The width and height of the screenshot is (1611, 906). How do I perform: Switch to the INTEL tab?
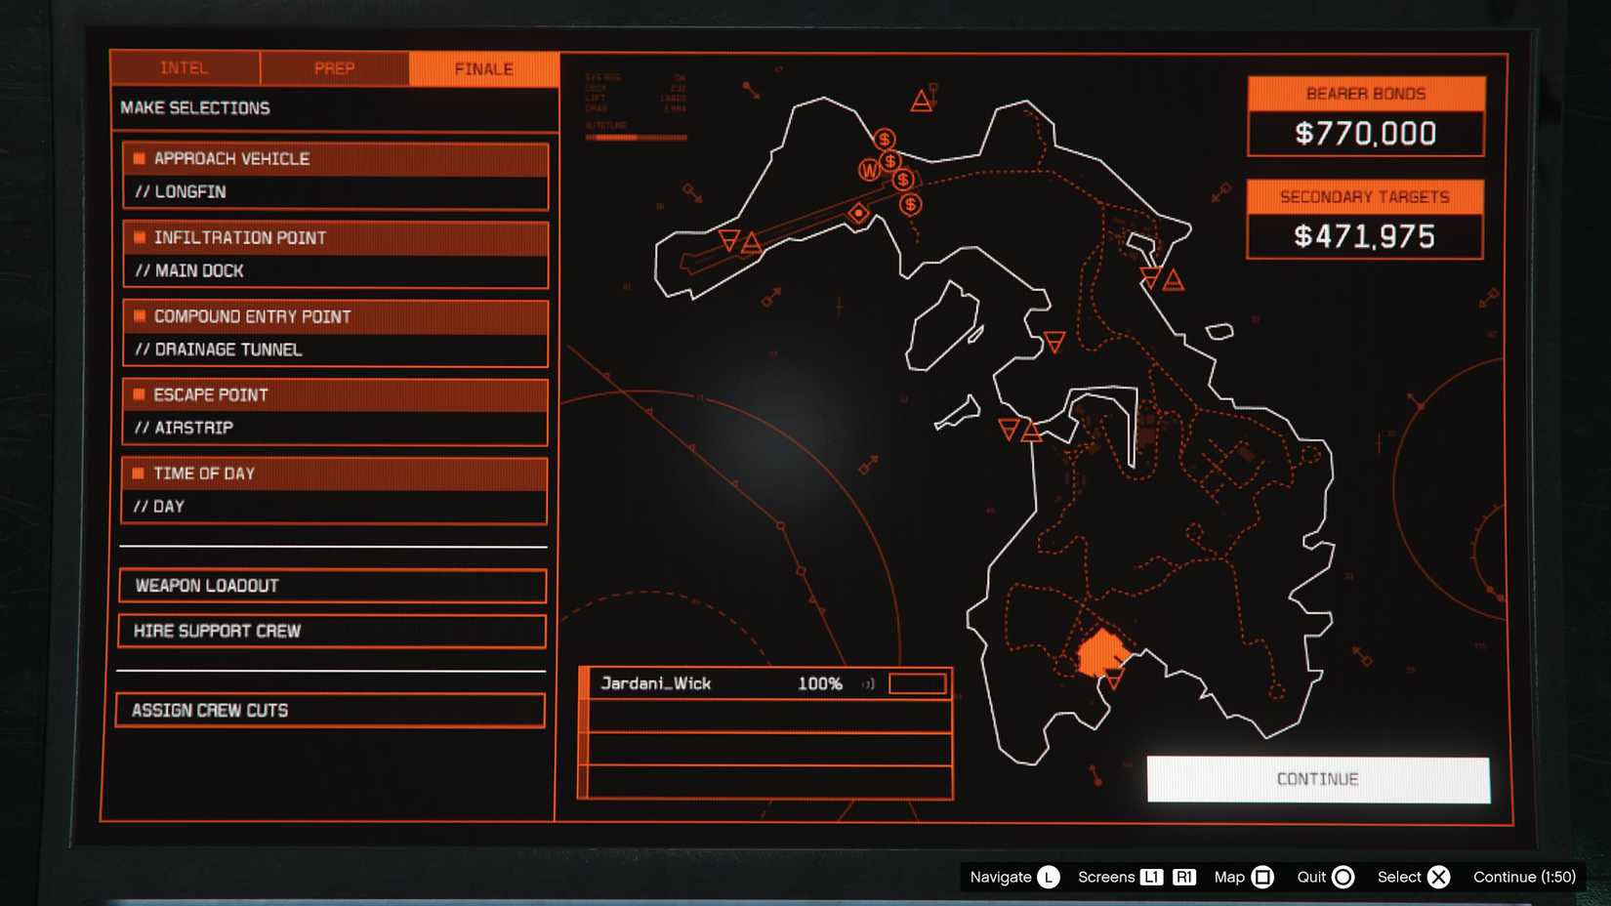coord(185,68)
